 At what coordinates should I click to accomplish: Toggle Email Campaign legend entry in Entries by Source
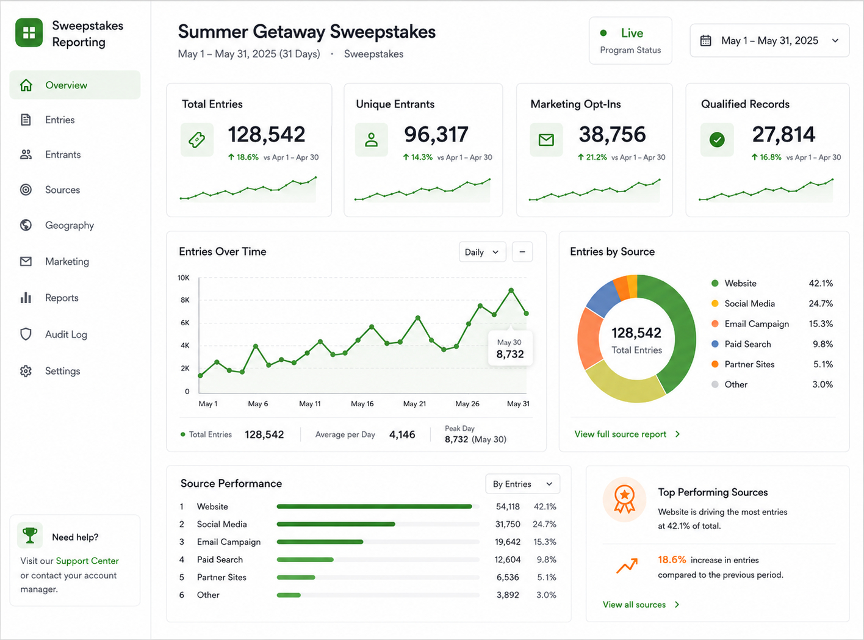click(772, 324)
